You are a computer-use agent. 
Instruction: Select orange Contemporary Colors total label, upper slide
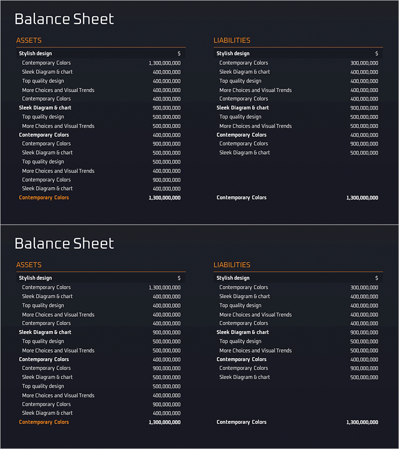(44, 198)
